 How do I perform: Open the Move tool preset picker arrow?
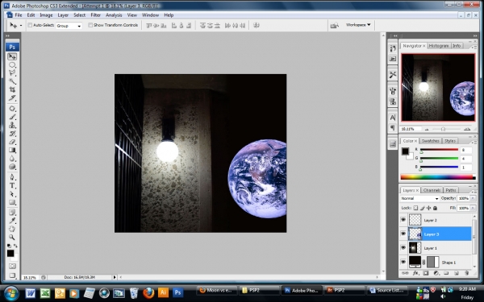21,26
